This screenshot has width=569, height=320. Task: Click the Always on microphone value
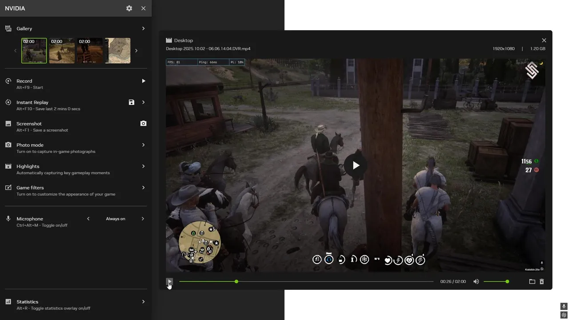pos(116,219)
